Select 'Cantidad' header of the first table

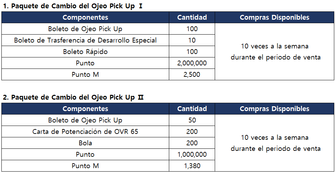pyautogui.click(x=192, y=17)
